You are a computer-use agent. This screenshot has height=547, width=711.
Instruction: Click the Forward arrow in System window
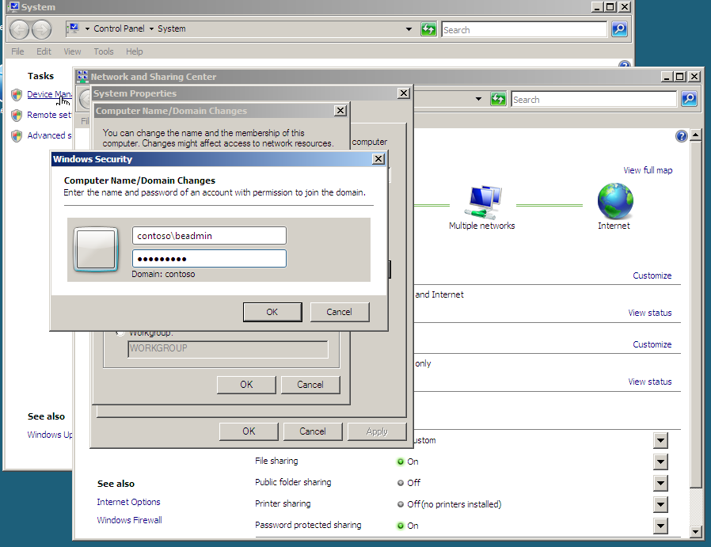(x=41, y=30)
